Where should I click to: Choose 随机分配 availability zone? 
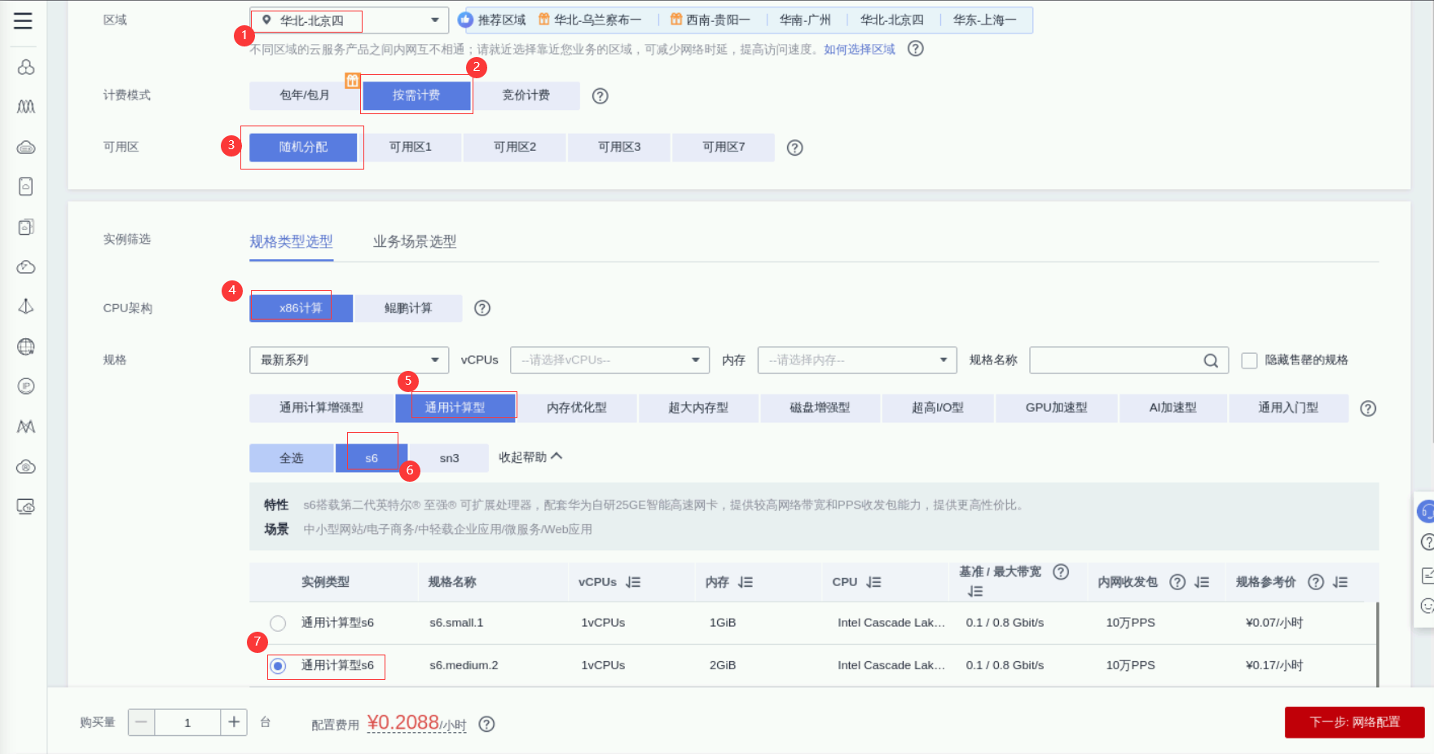coord(303,147)
